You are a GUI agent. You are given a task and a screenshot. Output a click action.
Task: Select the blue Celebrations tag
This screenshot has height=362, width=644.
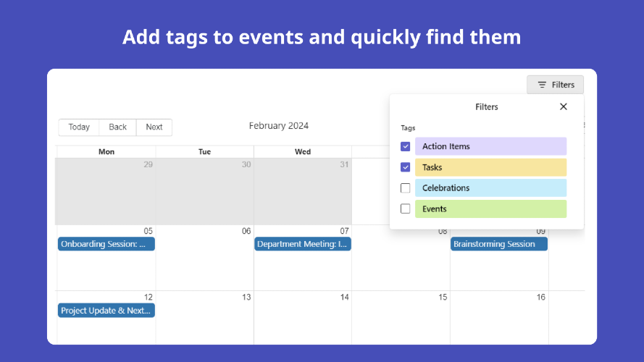pyautogui.click(x=491, y=188)
